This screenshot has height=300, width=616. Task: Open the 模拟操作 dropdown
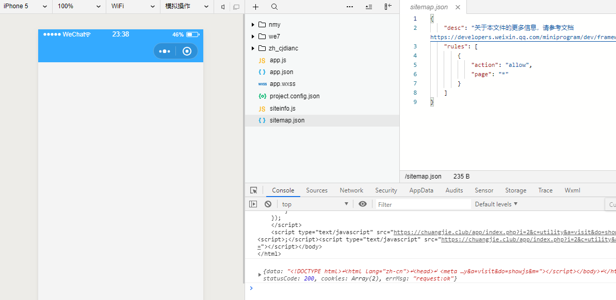pyautogui.click(x=187, y=7)
